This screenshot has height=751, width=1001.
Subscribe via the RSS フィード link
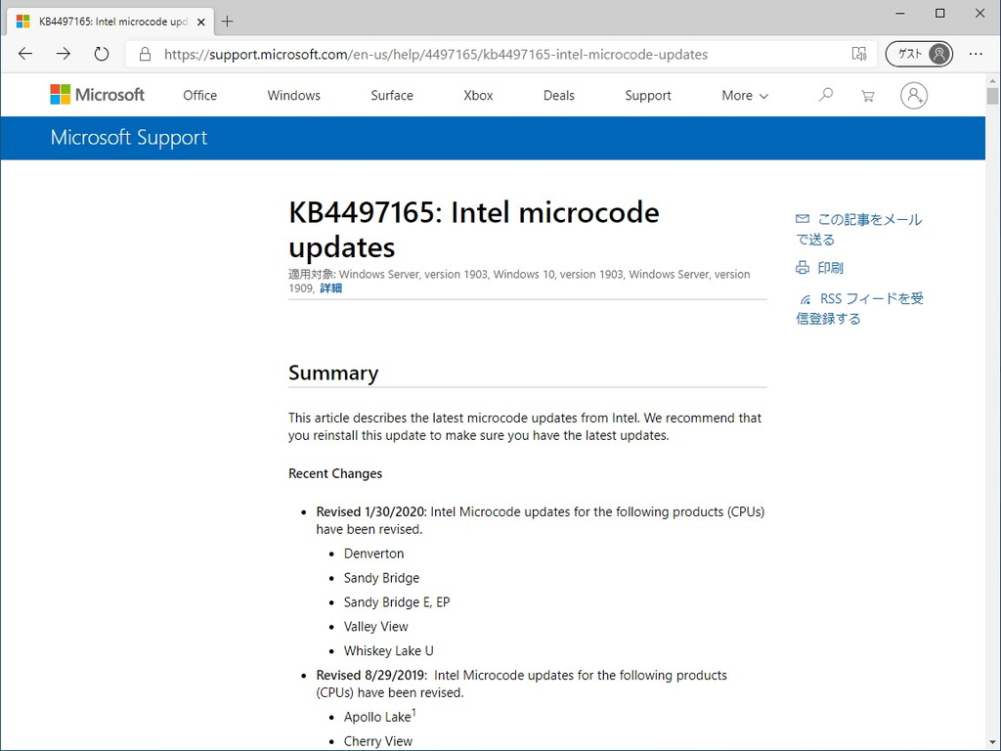(x=870, y=298)
